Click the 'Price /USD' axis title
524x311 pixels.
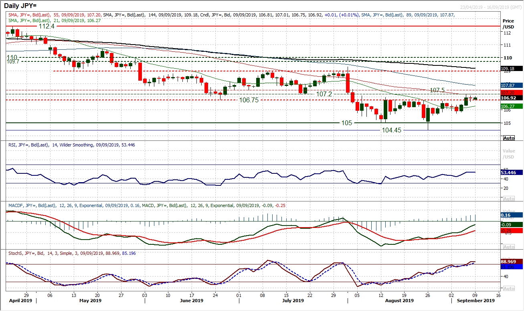point(509,23)
